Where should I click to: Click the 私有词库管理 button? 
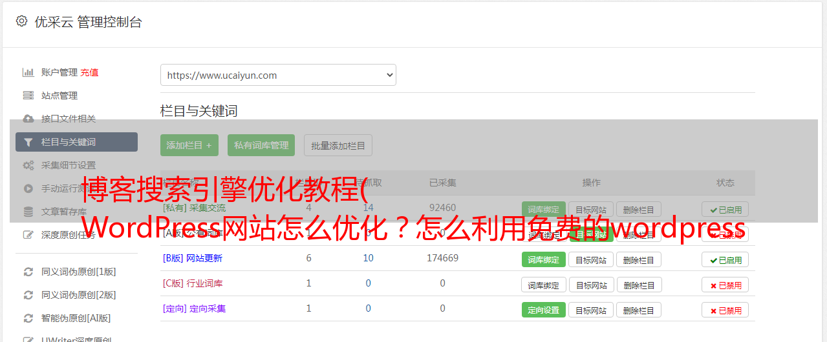[x=261, y=145]
